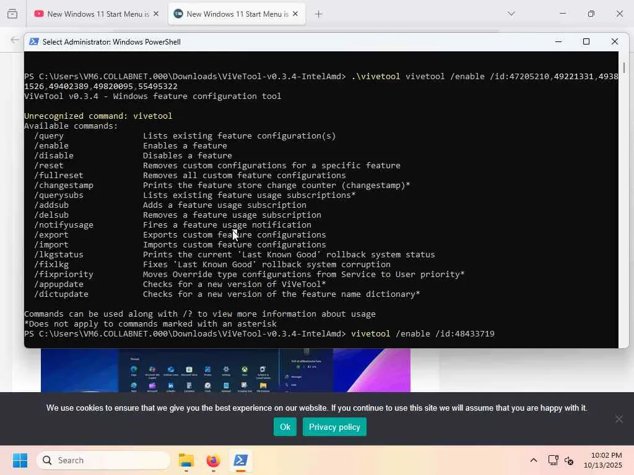Click the PowerShell icon in the title bar
This screenshot has width=634, height=475.
pyautogui.click(x=34, y=41)
